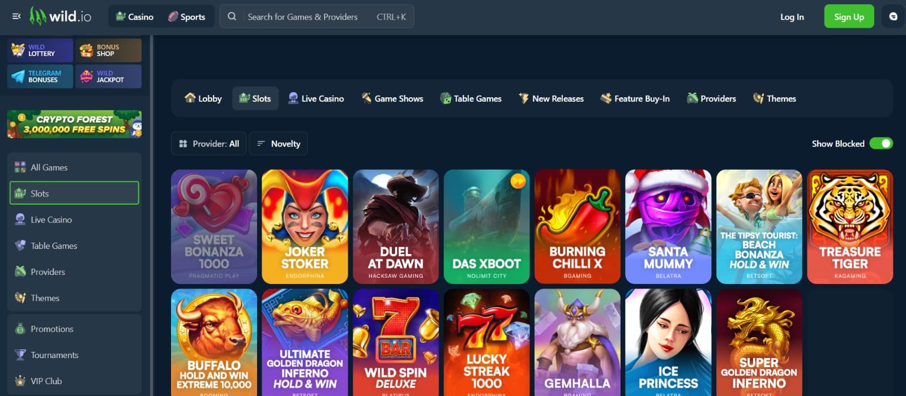Open Buffalo Hold and Win Extreme game
The width and height of the screenshot is (906, 396).
[214, 342]
